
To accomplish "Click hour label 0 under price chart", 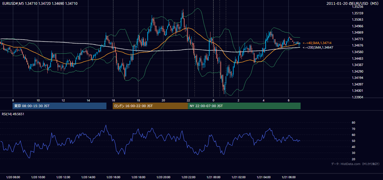I will [213, 100].
